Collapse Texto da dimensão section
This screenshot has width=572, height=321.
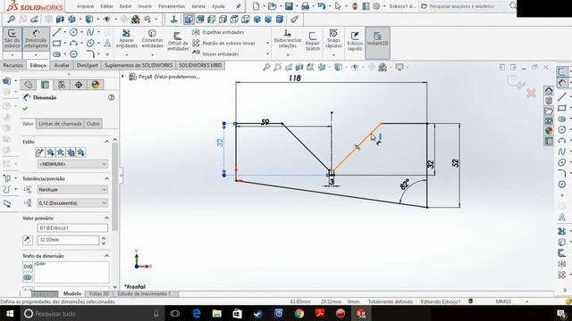coord(106,256)
